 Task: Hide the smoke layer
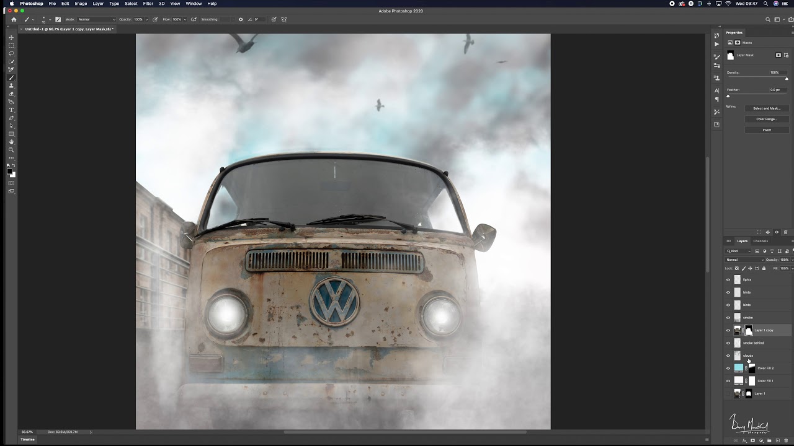[728, 318]
